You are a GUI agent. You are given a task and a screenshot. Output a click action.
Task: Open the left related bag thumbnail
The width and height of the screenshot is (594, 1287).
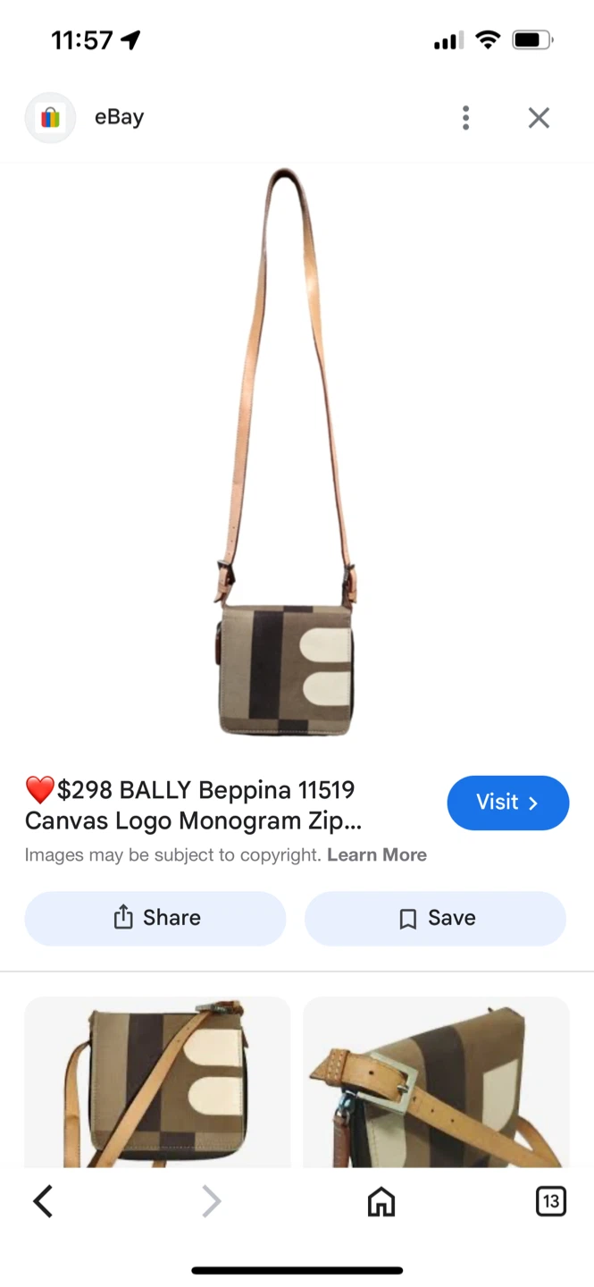pos(157,1081)
